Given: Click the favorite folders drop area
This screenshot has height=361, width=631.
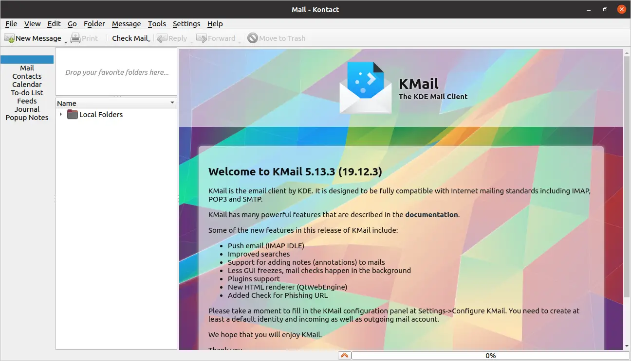Looking at the screenshot, I should pos(116,72).
